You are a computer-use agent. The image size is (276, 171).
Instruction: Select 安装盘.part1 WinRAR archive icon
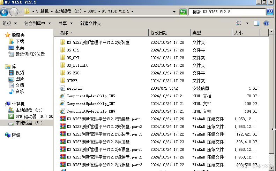pos(63,119)
